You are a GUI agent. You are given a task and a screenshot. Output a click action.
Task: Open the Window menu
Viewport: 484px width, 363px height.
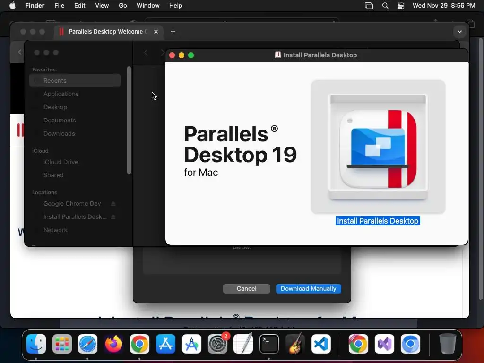click(148, 6)
